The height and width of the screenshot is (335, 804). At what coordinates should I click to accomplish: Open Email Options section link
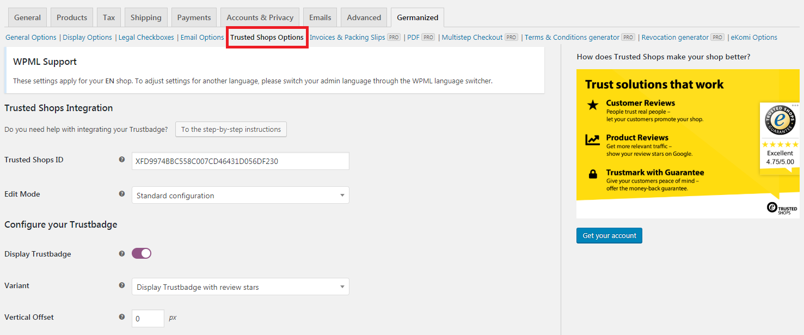[202, 38]
